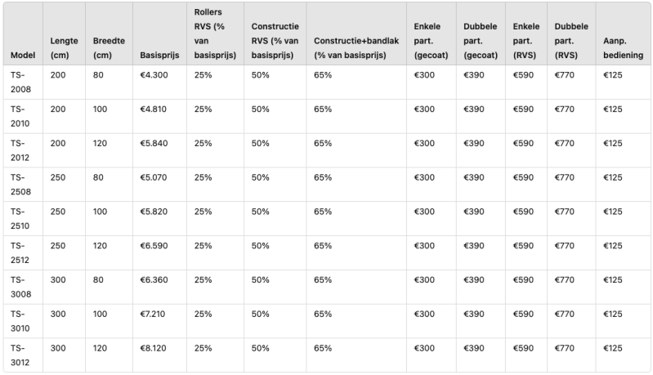Screen dimensions: 653x375
Task: Click the €8.120 base price cell
Action: tap(154, 348)
